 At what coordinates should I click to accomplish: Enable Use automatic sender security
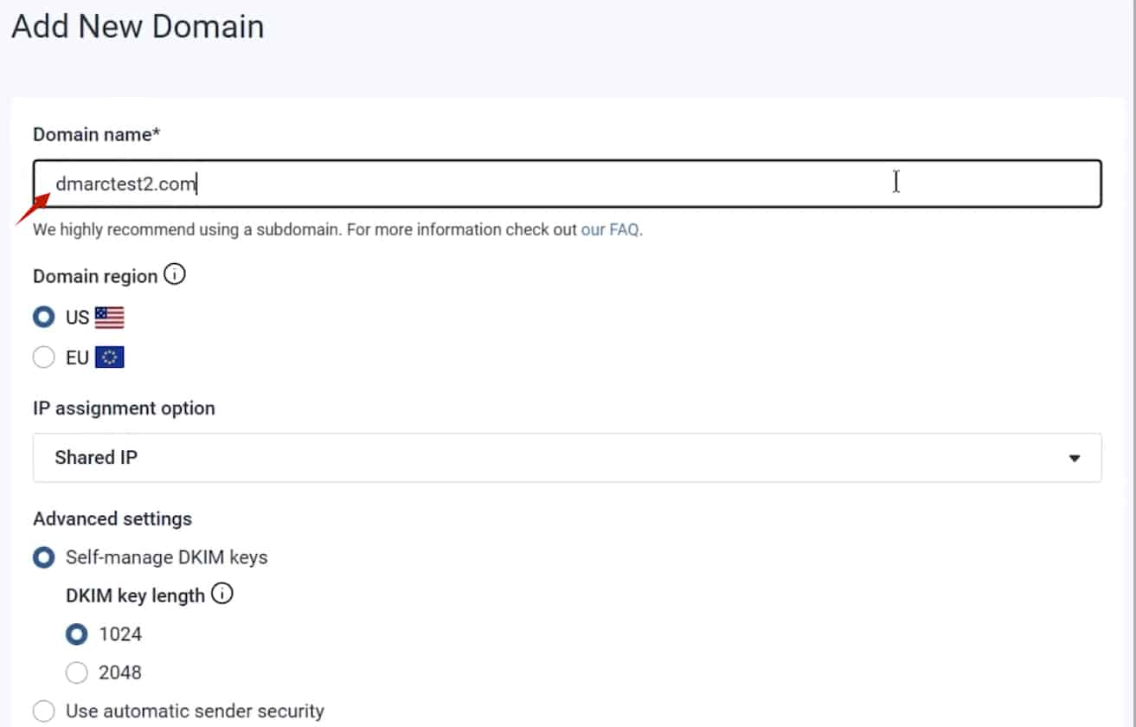(x=44, y=711)
